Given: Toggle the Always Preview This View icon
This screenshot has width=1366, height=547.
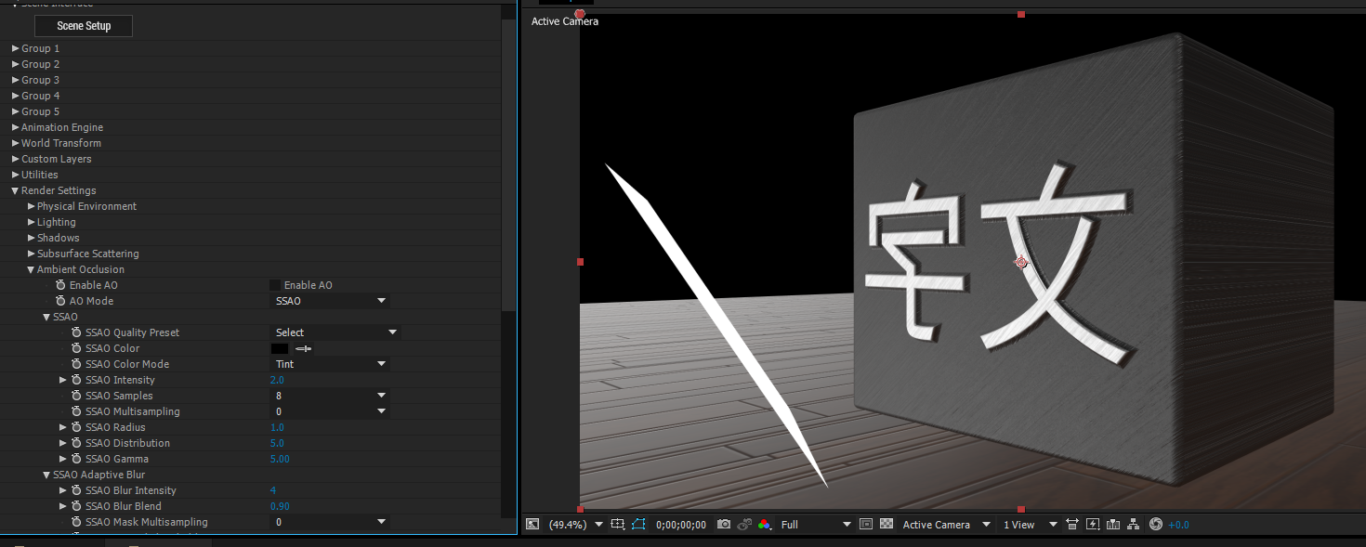Looking at the screenshot, I should click(x=532, y=525).
